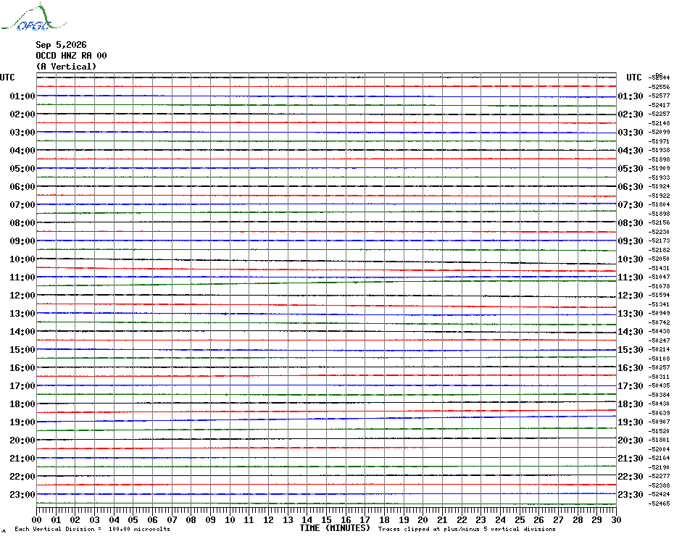Select the -51047 offset value
Image resolution: width=674 pixels, height=539 pixels.
(x=659, y=277)
